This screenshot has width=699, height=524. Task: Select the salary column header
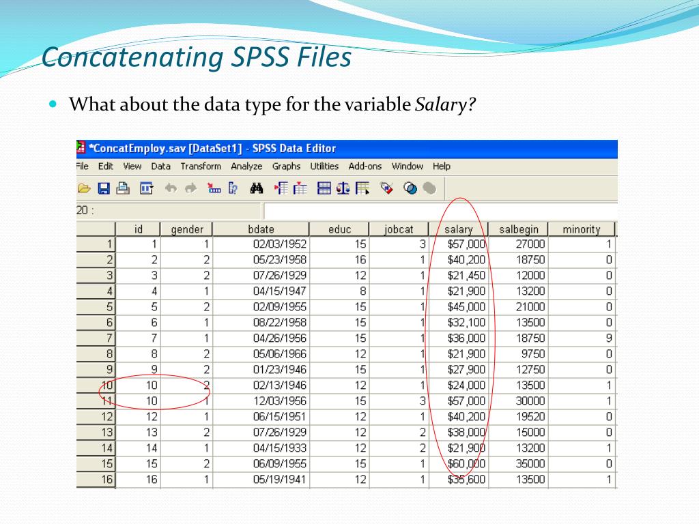click(458, 229)
